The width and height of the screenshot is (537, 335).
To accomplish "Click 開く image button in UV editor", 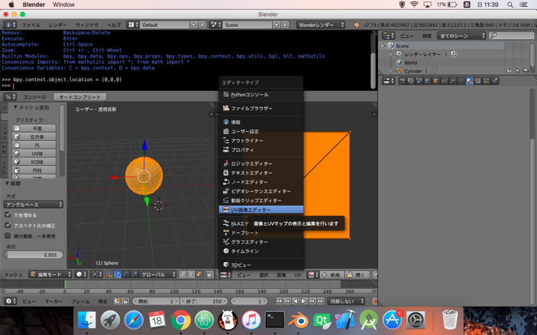I will coord(356,275).
